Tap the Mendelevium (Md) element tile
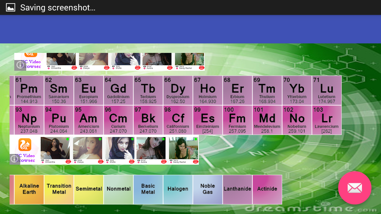Screen dimensions: 381x214 [267, 120]
